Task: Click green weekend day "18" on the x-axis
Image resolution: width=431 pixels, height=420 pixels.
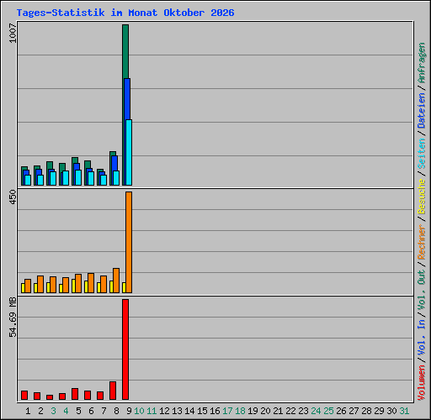Action: [x=240, y=411]
